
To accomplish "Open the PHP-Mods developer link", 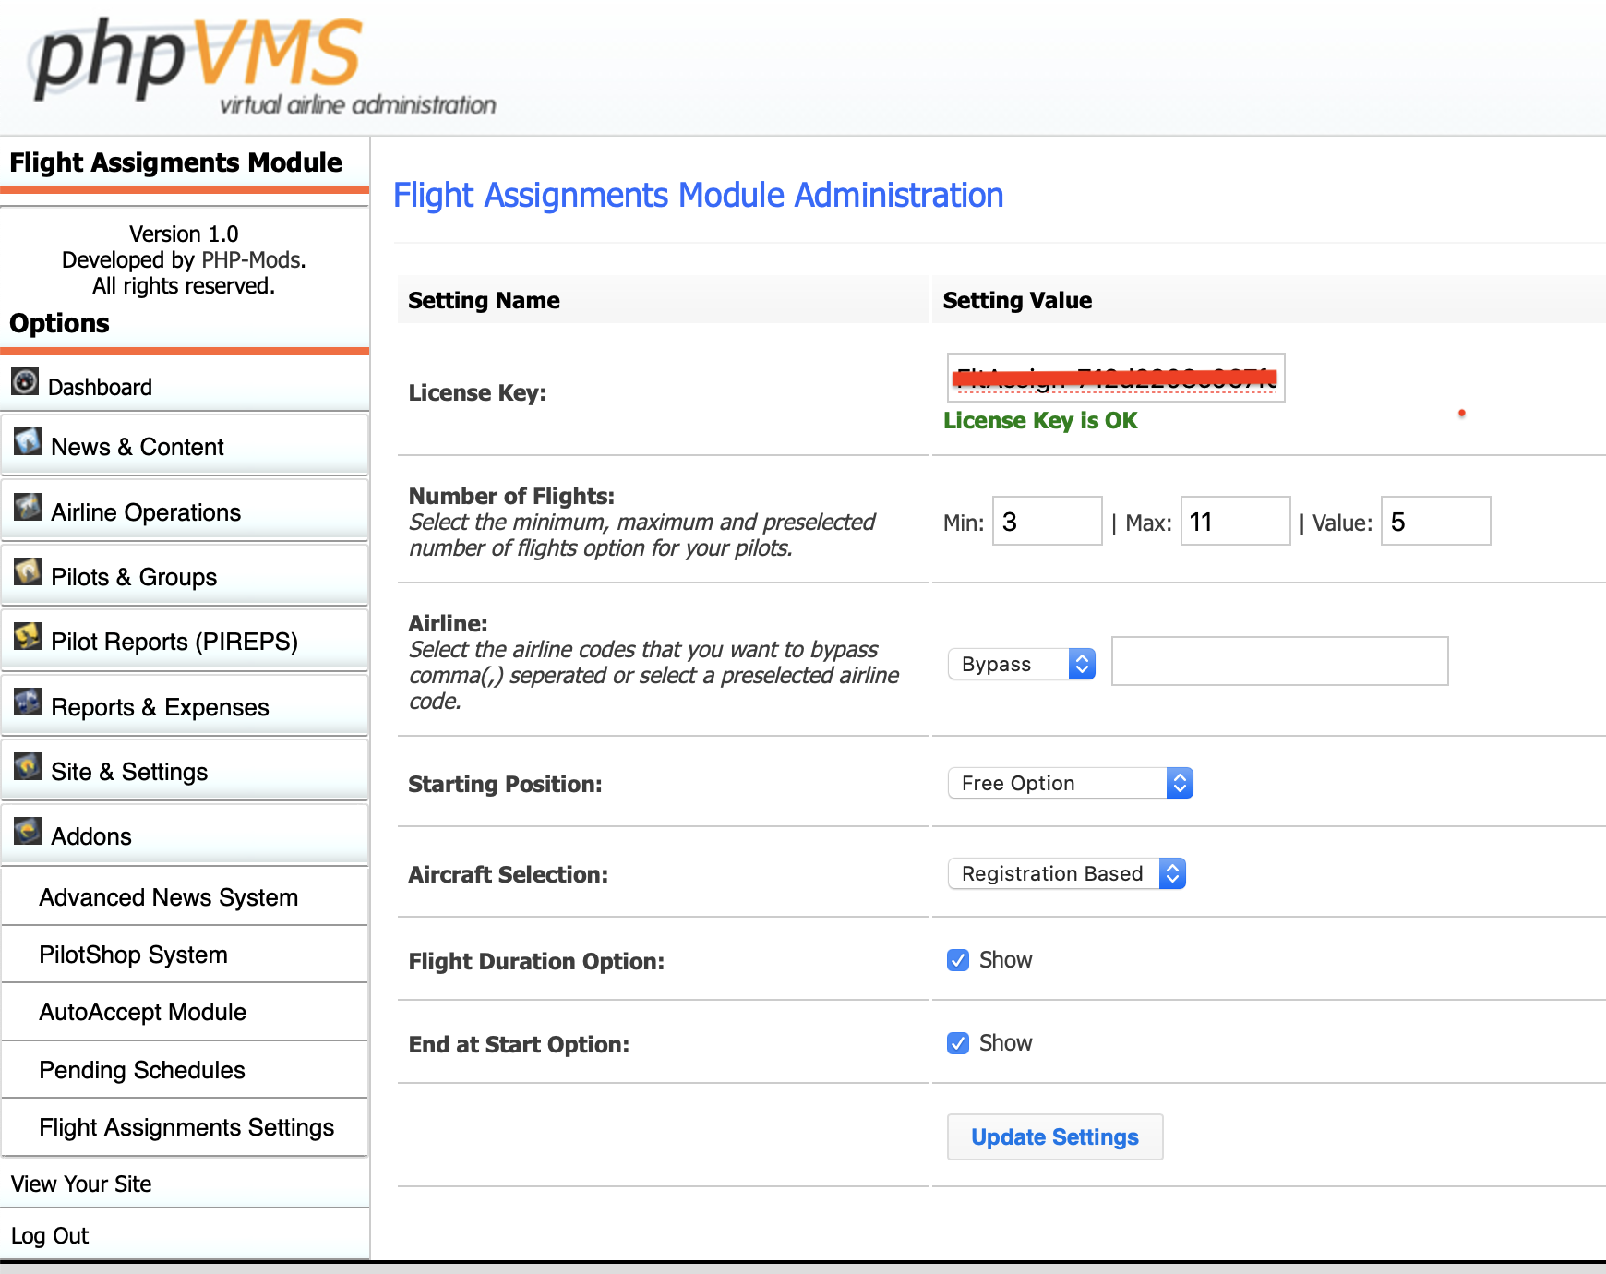I will pyautogui.click(x=251, y=259).
